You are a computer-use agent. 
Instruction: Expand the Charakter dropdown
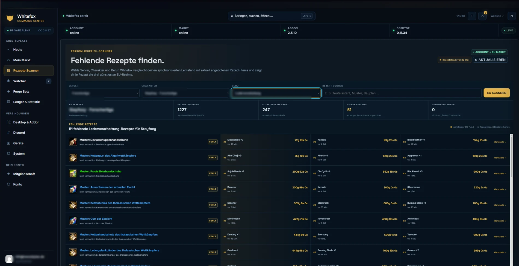[185, 93]
